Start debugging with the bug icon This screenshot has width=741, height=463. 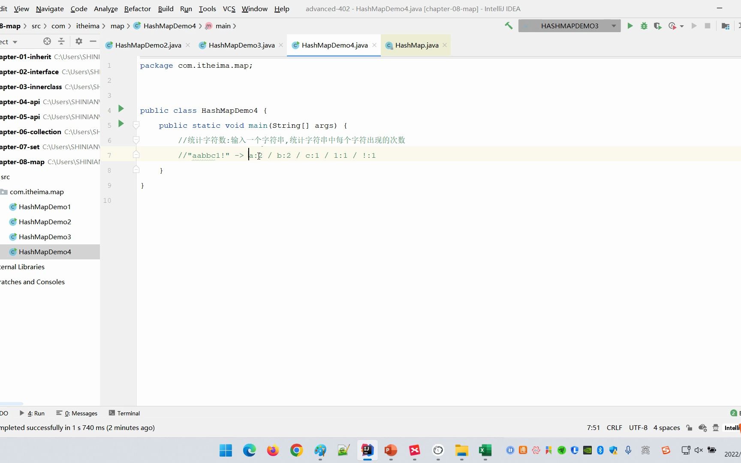coord(644,26)
